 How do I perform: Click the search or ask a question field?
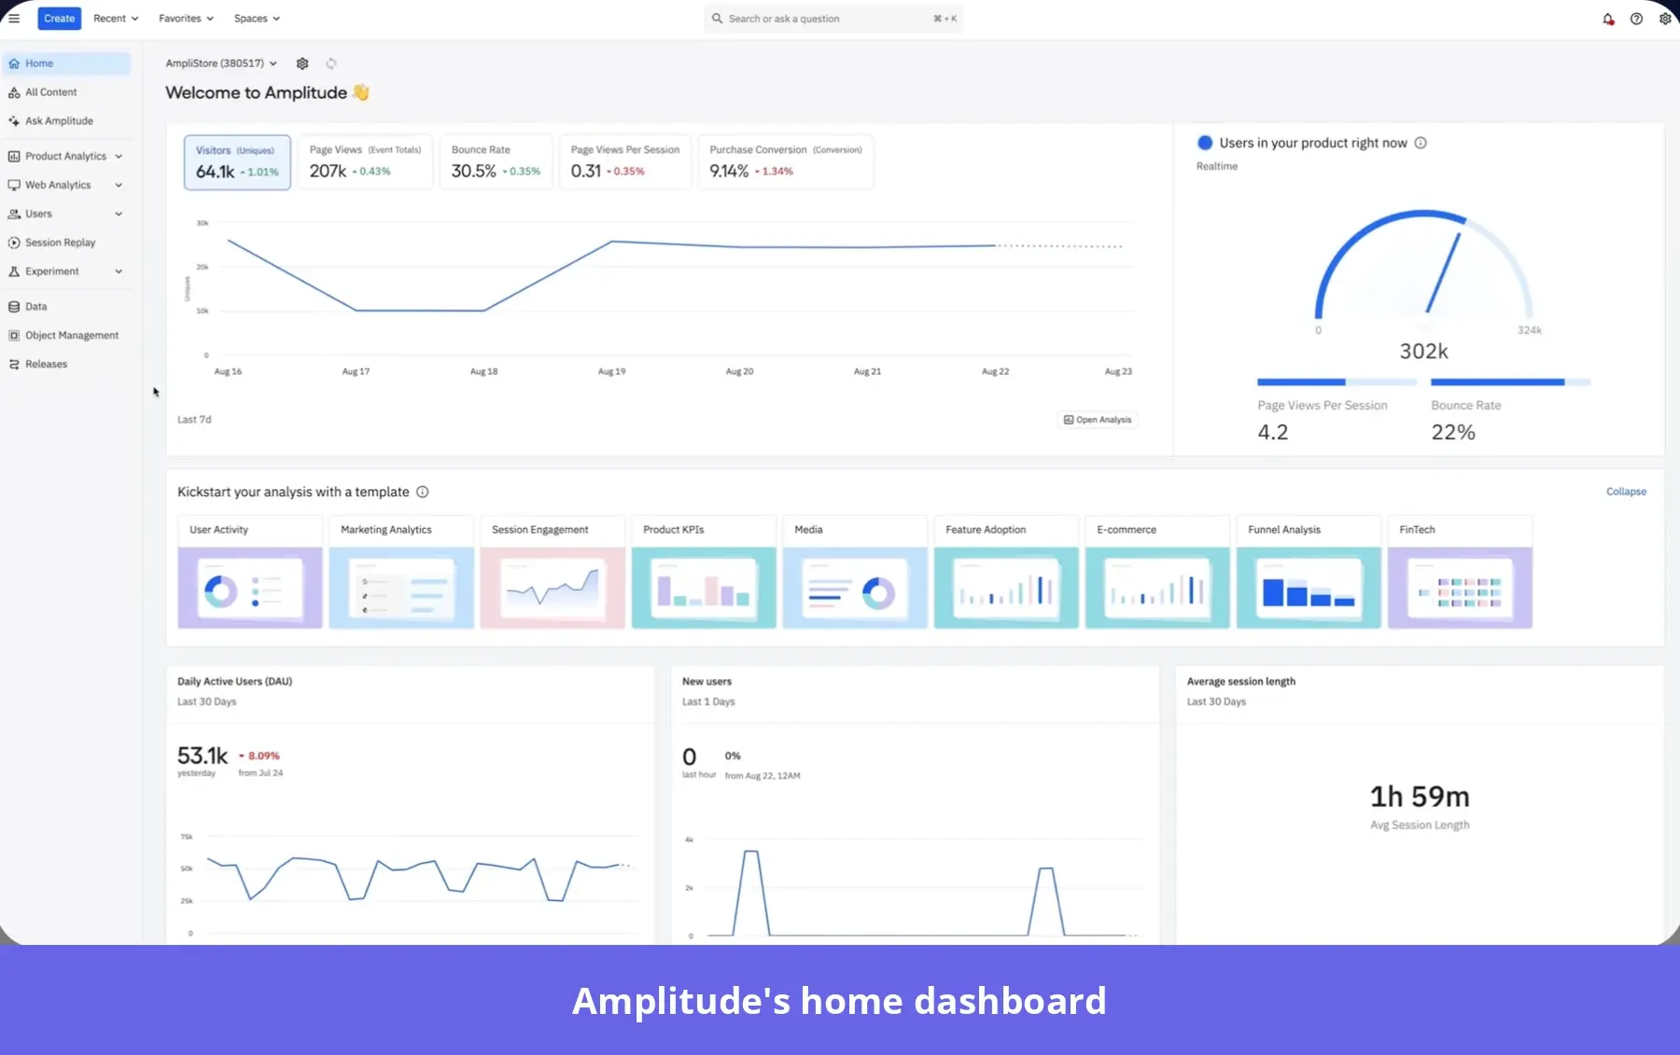[x=833, y=19]
